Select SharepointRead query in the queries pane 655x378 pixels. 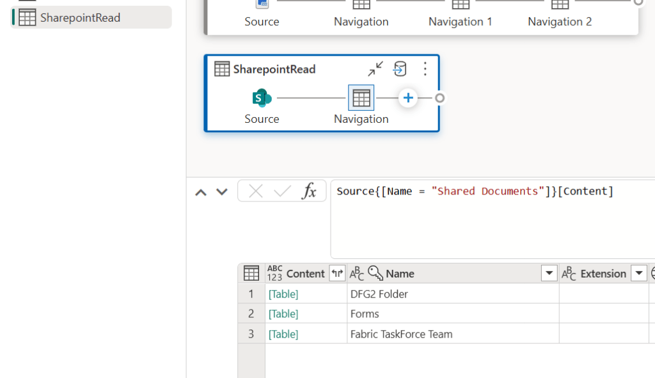click(80, 18)
